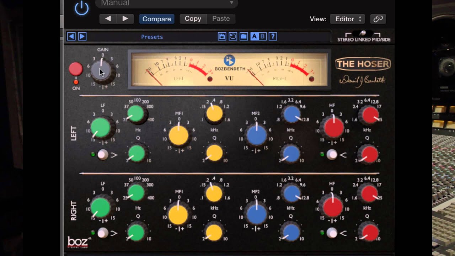Click the LEFT VU meter display

[179, 70]
